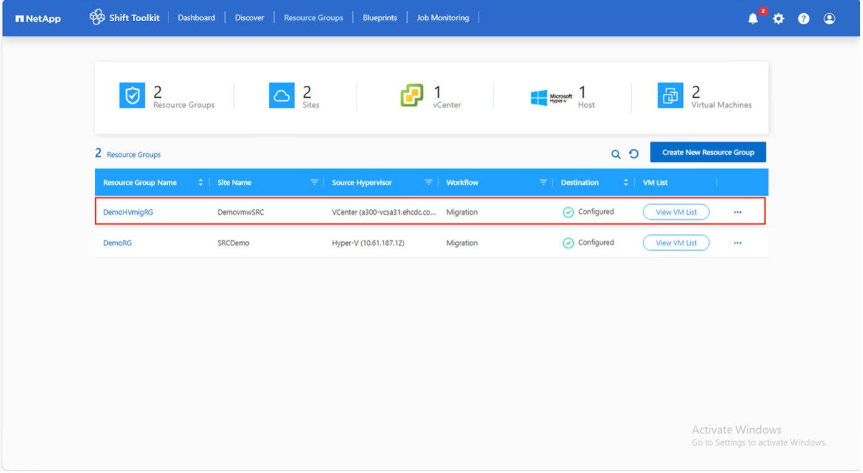Click Create New Resource Group button

[708, 152]
